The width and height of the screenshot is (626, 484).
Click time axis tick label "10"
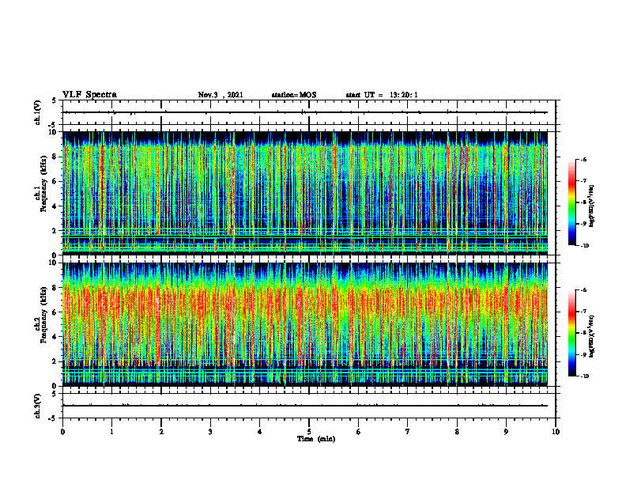[556, 432]
